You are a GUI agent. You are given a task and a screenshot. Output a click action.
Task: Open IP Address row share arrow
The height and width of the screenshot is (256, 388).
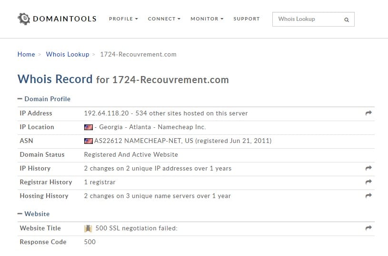point(368,113)
